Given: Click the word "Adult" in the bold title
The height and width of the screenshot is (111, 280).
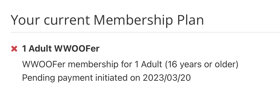Looking at the screenshot, I should pos(40,48).
